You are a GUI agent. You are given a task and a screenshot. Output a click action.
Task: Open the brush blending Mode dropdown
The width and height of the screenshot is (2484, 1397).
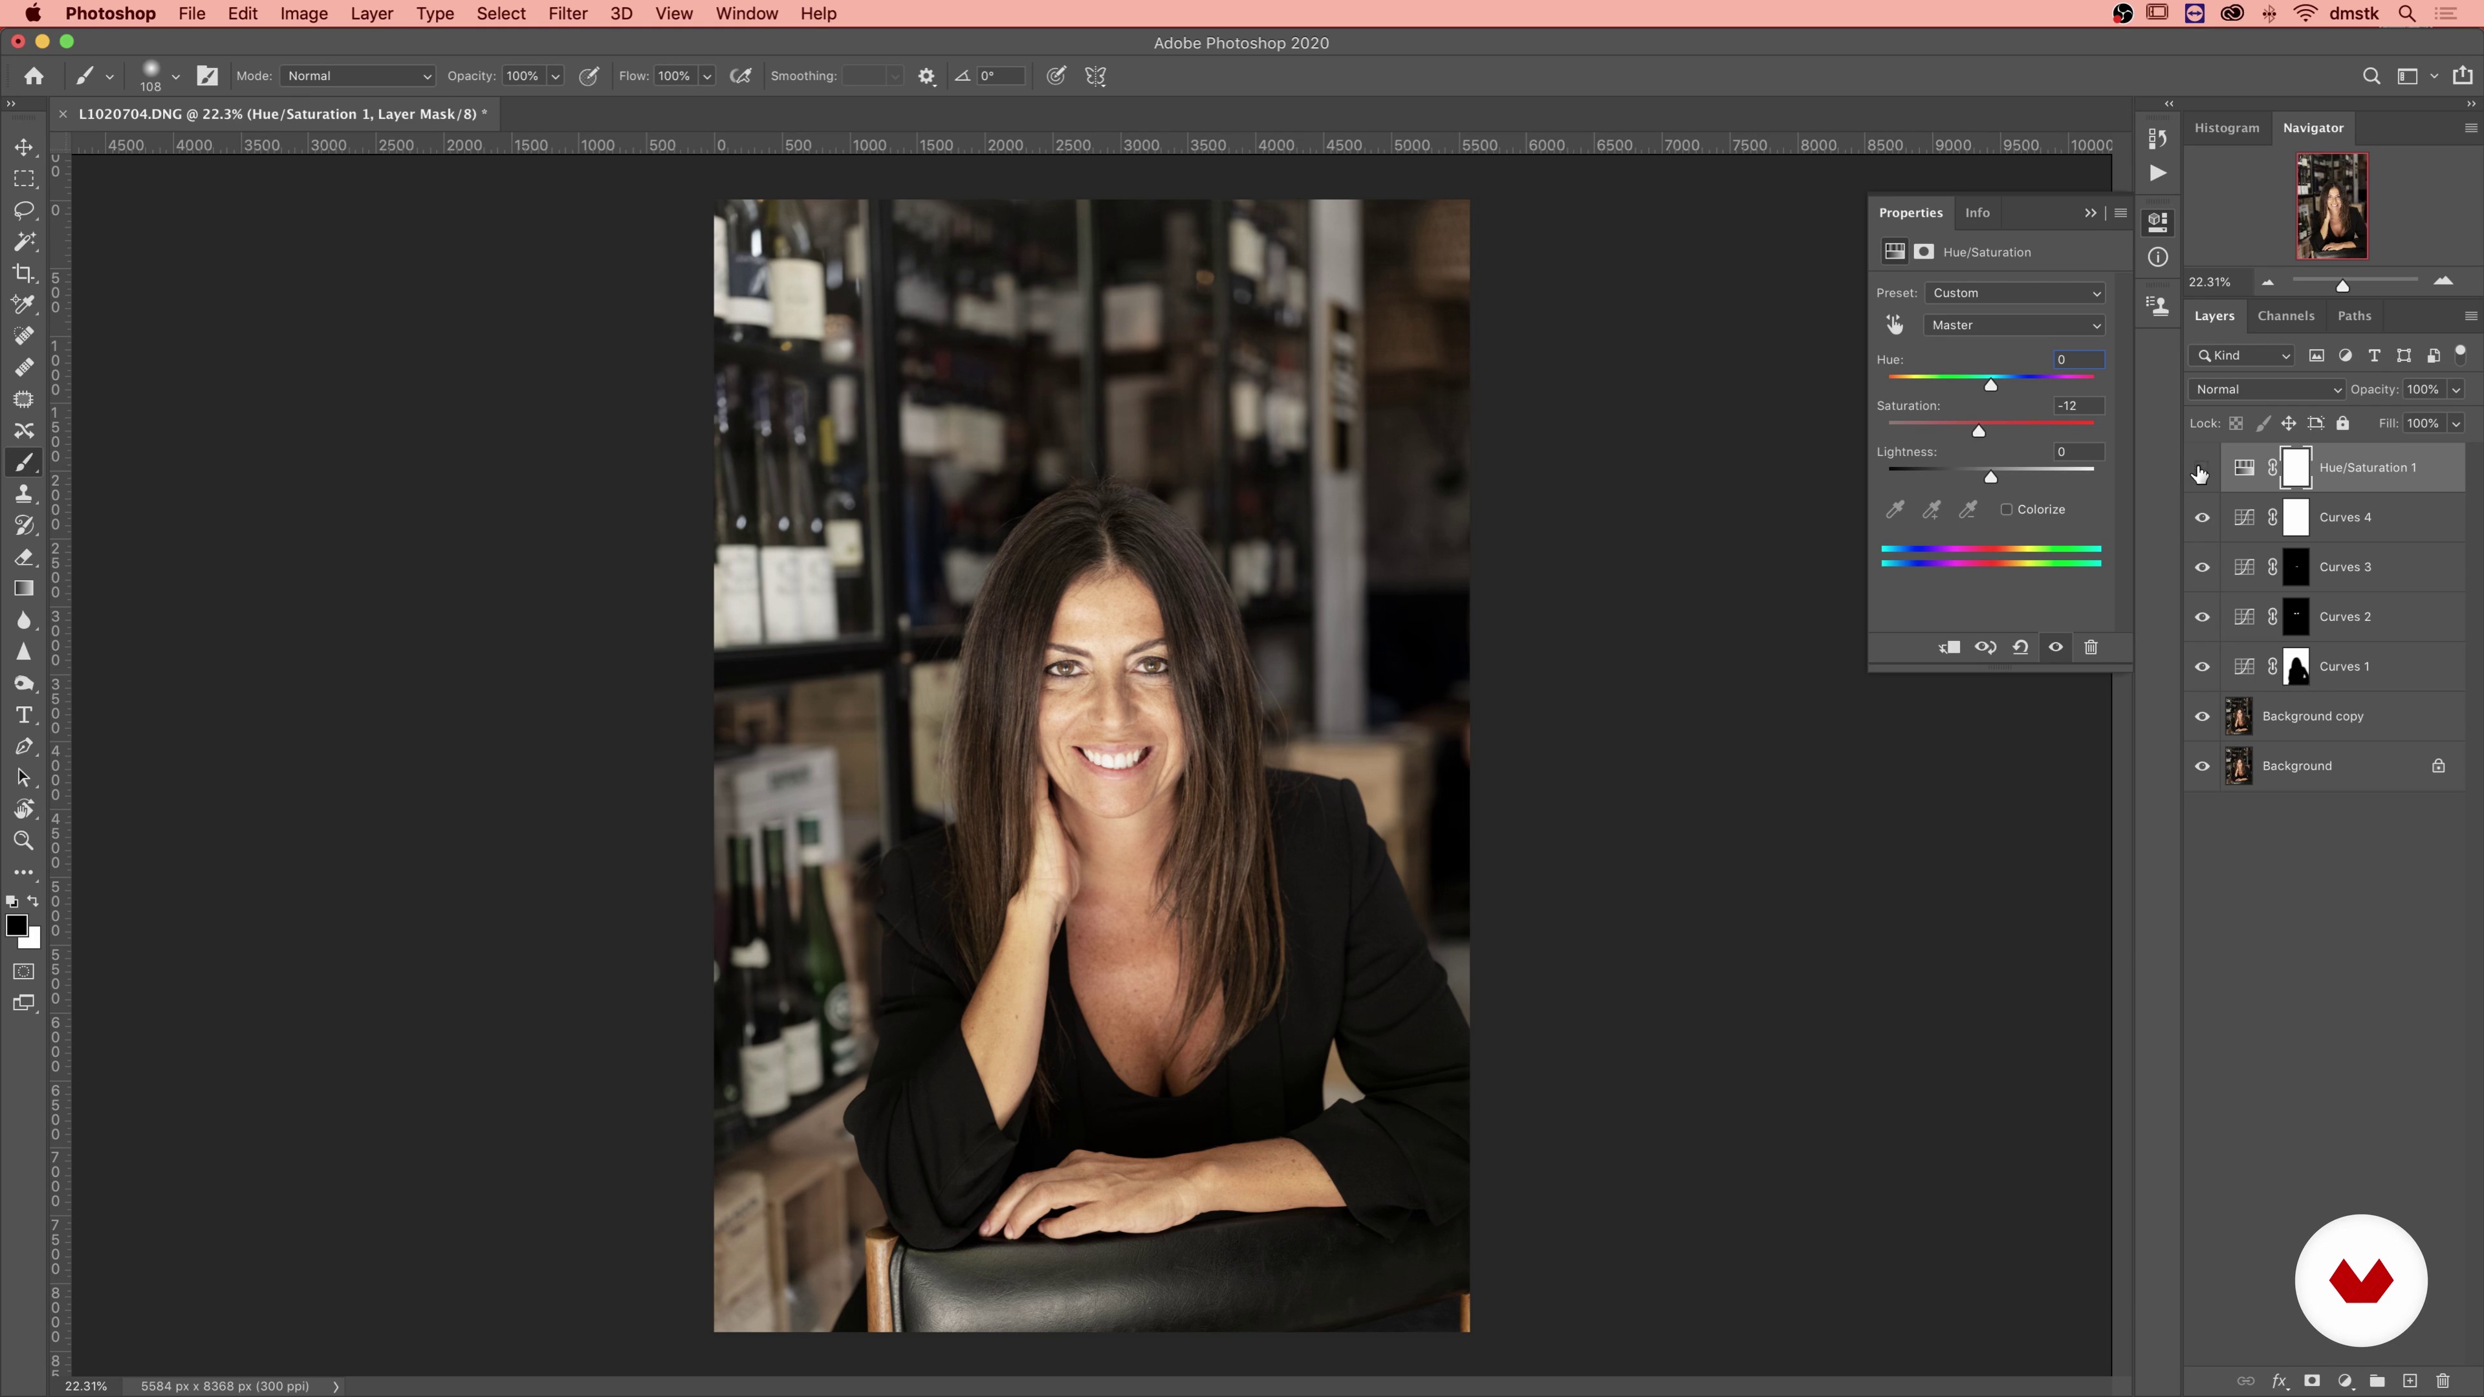pos(358,76)
